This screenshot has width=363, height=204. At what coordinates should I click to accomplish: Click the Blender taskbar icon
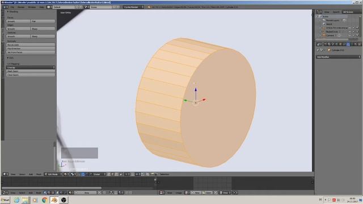point(54,200)
